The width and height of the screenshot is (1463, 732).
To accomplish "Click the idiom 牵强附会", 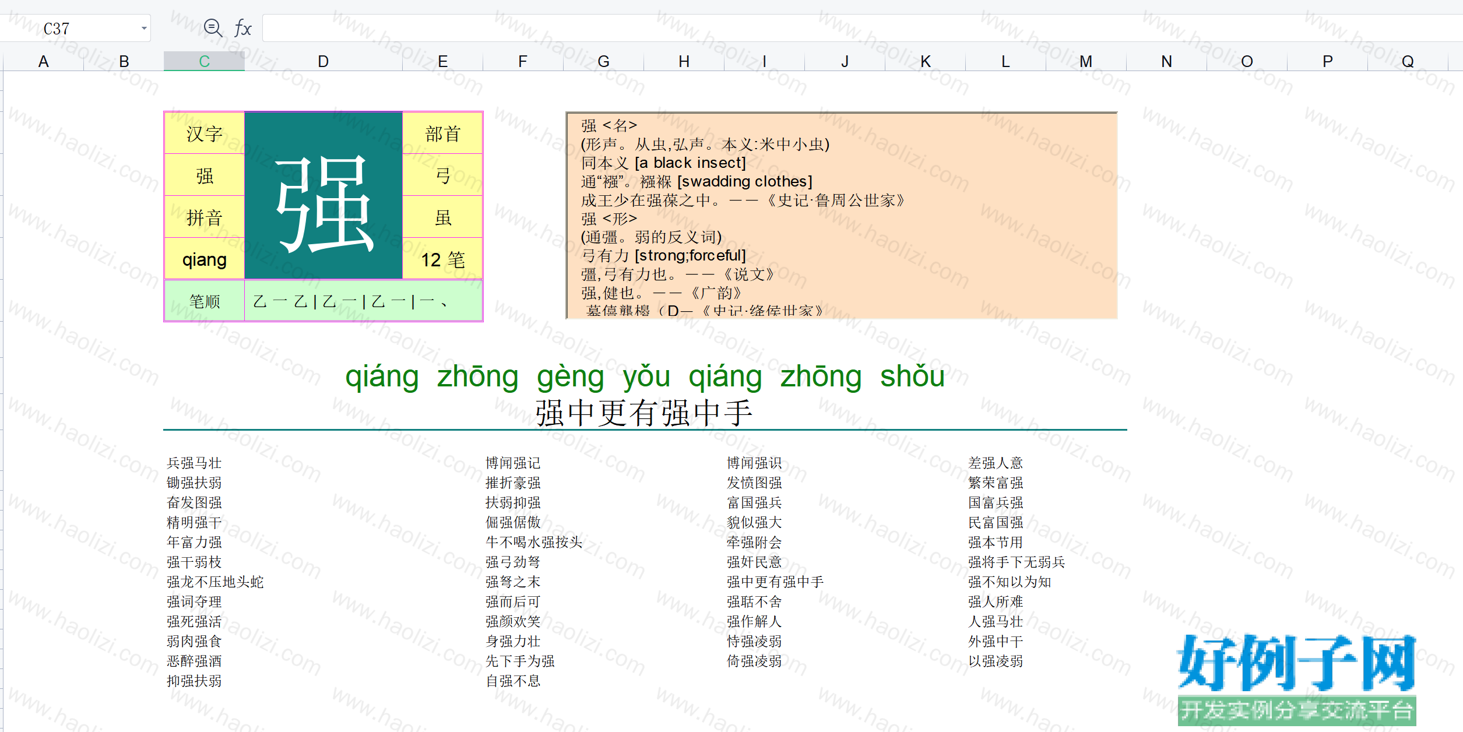I will (x=754, y=542).
